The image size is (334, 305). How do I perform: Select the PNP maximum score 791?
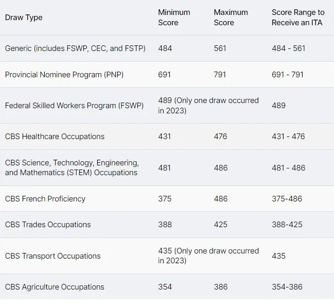(x=220, y=75)
